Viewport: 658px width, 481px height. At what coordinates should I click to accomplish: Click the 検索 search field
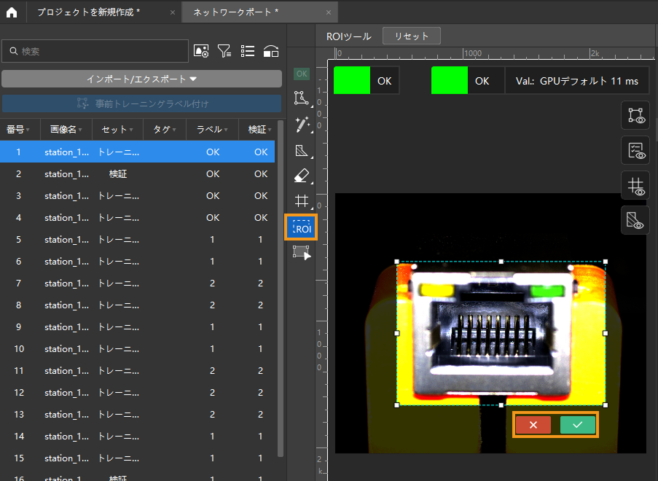(95, 51)
